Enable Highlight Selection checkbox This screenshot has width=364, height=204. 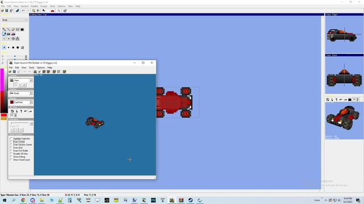(11, 138)
